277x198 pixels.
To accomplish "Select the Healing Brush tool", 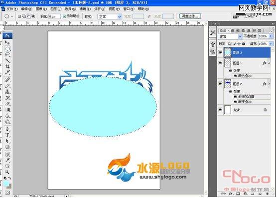I will (x=7, y=80).
